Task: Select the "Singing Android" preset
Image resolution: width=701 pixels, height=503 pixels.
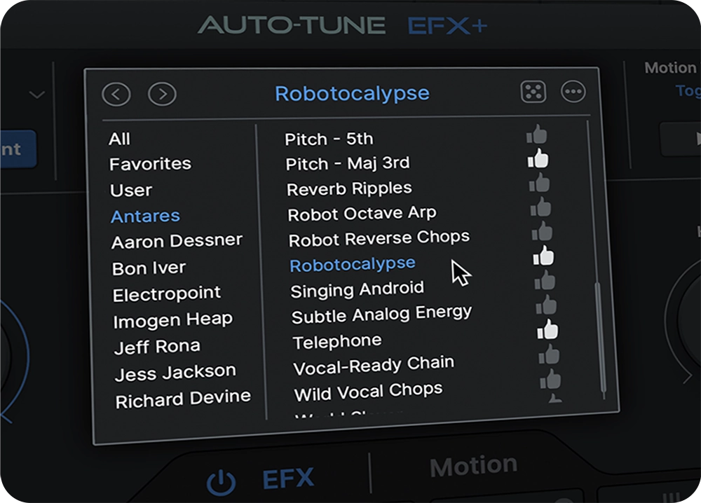Action: click(357, 289)
